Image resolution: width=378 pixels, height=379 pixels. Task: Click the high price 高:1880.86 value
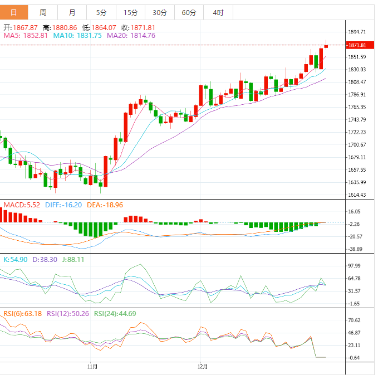coord(60,27)
